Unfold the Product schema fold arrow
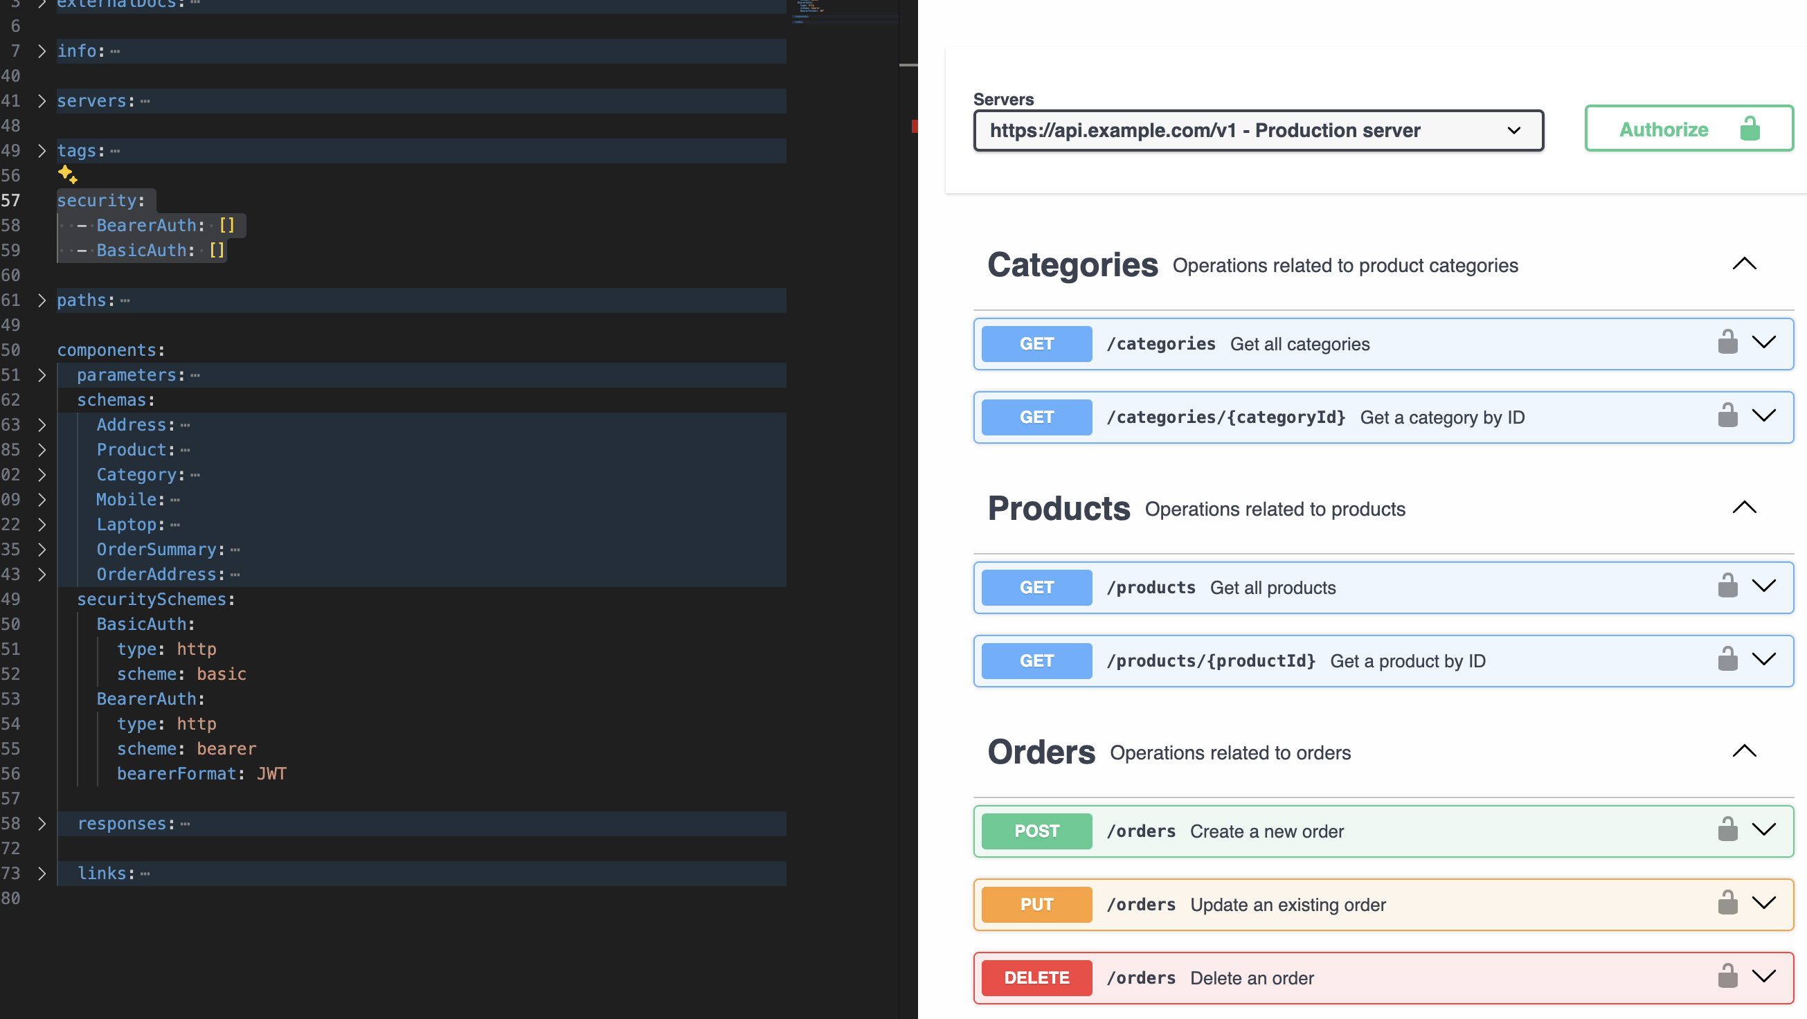 click(x=42, y=449)
